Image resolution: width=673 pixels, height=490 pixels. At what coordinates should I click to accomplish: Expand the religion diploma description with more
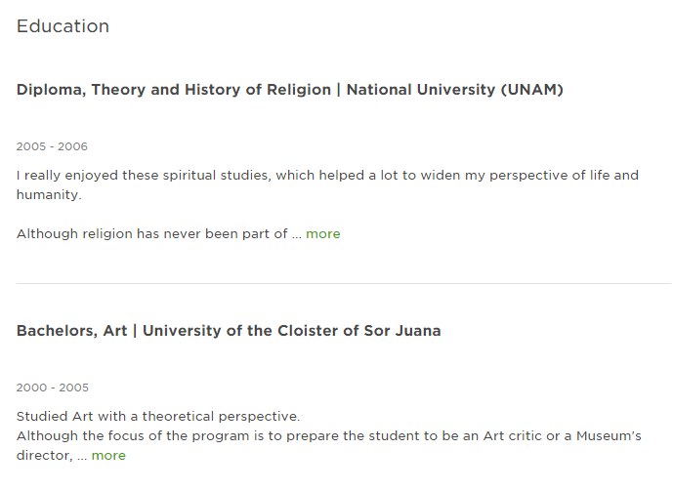322,234
